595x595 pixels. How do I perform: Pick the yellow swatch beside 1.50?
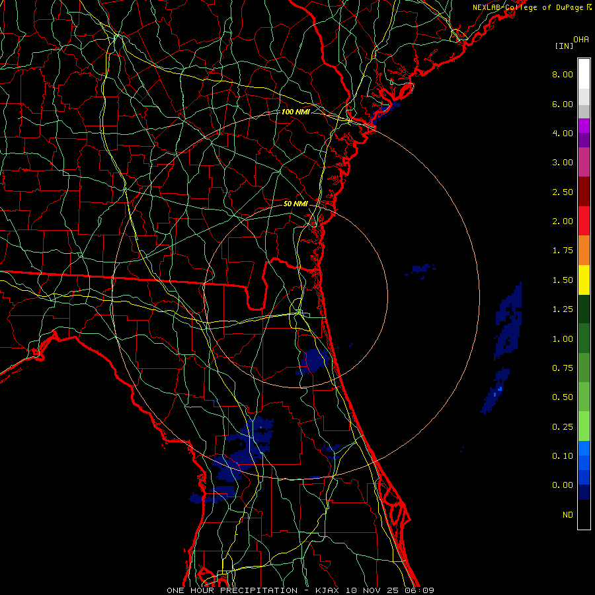click(584, 280)
